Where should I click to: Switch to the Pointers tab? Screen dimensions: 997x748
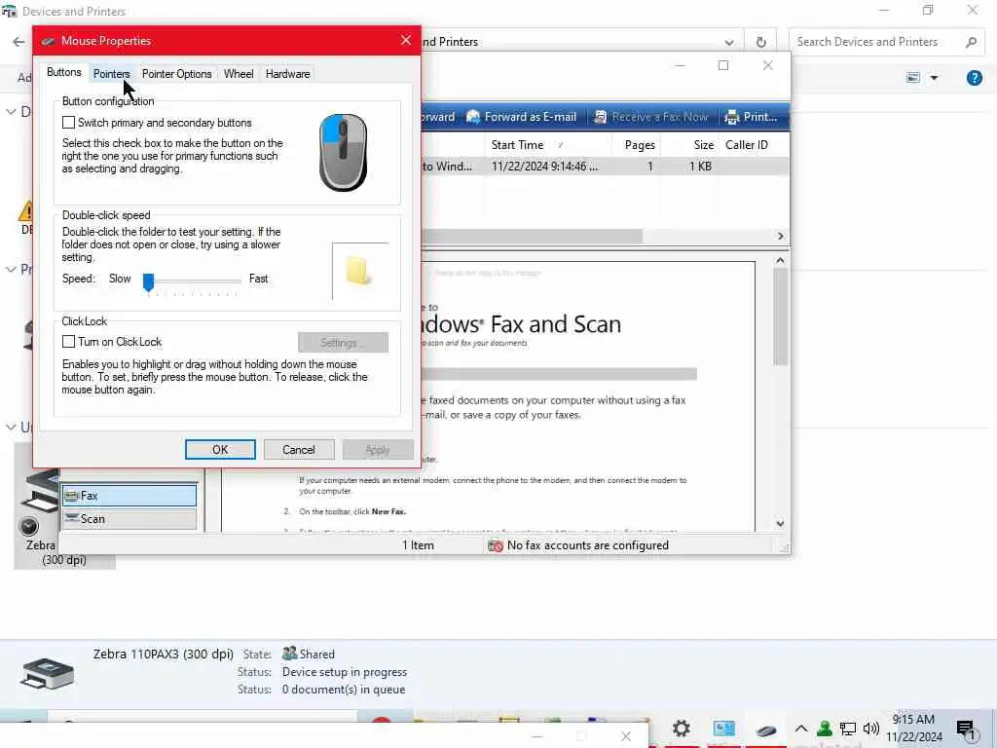pyautogui.click(x=111, y=74)
